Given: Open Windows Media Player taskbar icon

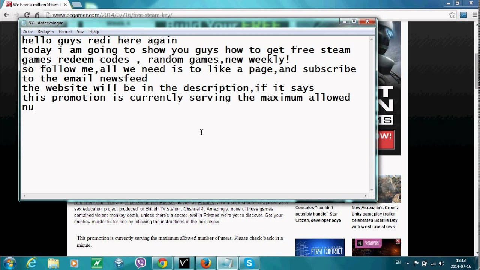Looking at the screenshot, I should [x=75, y=263].
